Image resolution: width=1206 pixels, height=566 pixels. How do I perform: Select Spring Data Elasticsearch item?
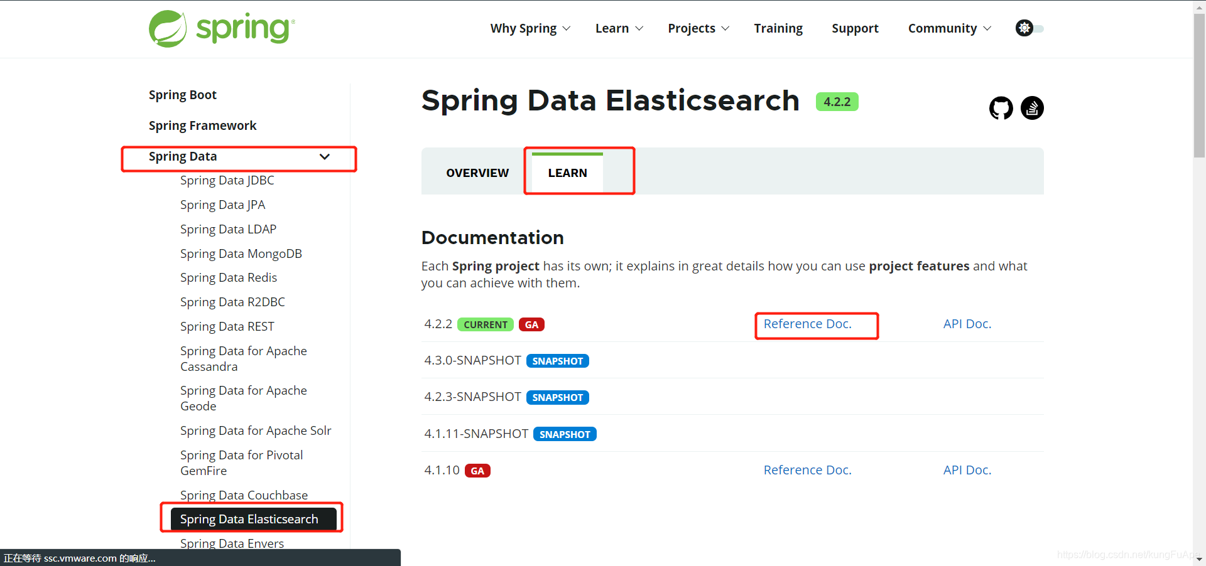253,519
